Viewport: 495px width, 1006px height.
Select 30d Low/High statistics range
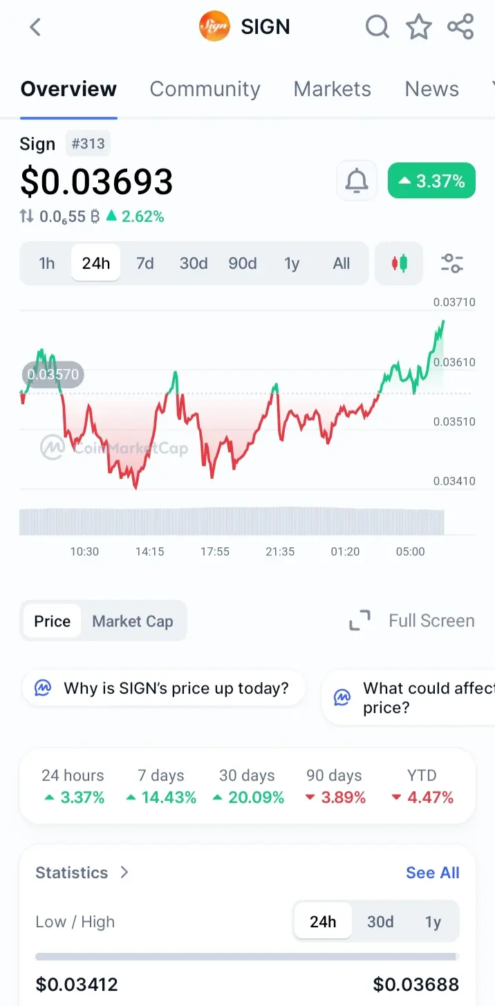[x=380, y=922]
